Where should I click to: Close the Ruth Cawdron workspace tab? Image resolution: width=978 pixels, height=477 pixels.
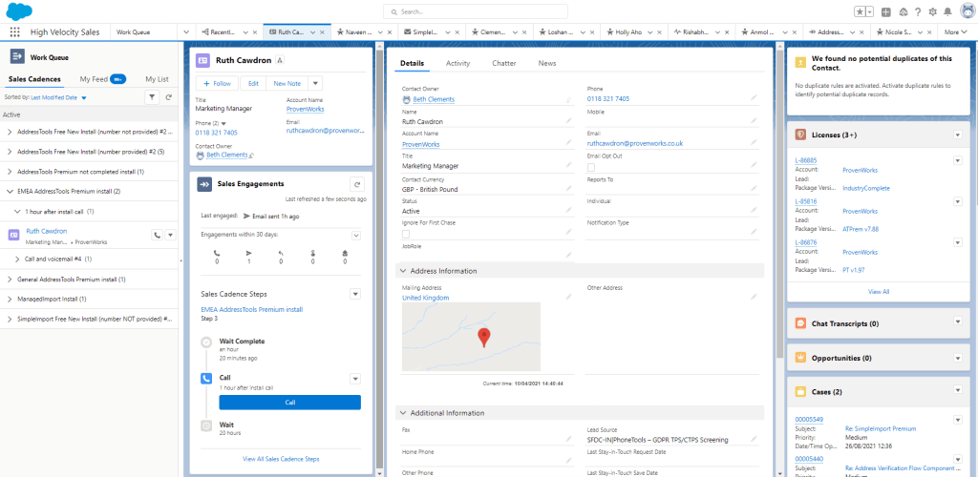(x=322, y=32)
